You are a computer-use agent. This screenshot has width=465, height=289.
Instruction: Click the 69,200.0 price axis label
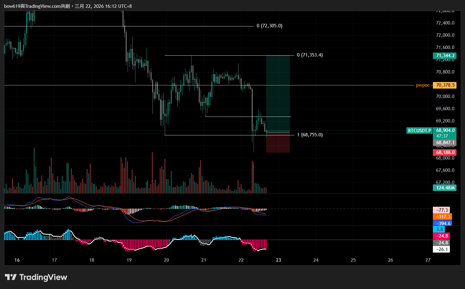tap(445, 121)
